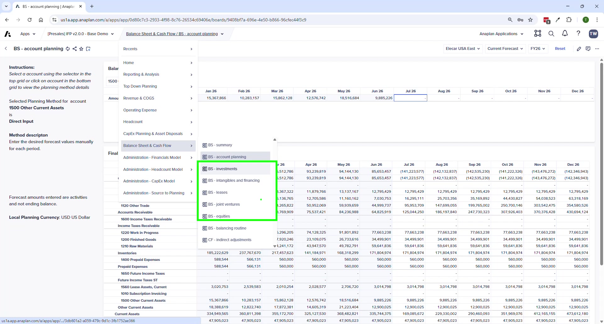Refresh the BS - account planning board

tap(68, 49)
